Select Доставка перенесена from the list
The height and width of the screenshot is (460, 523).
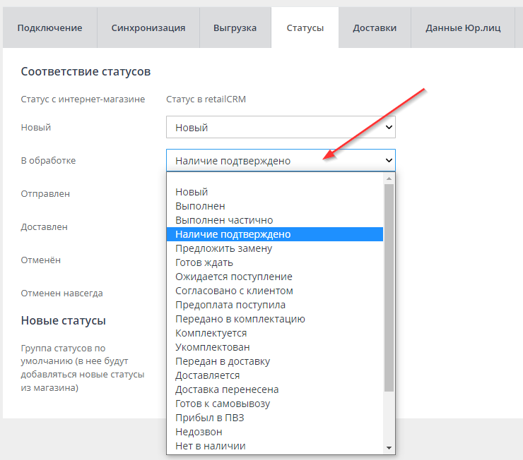(x=227, y=389)
